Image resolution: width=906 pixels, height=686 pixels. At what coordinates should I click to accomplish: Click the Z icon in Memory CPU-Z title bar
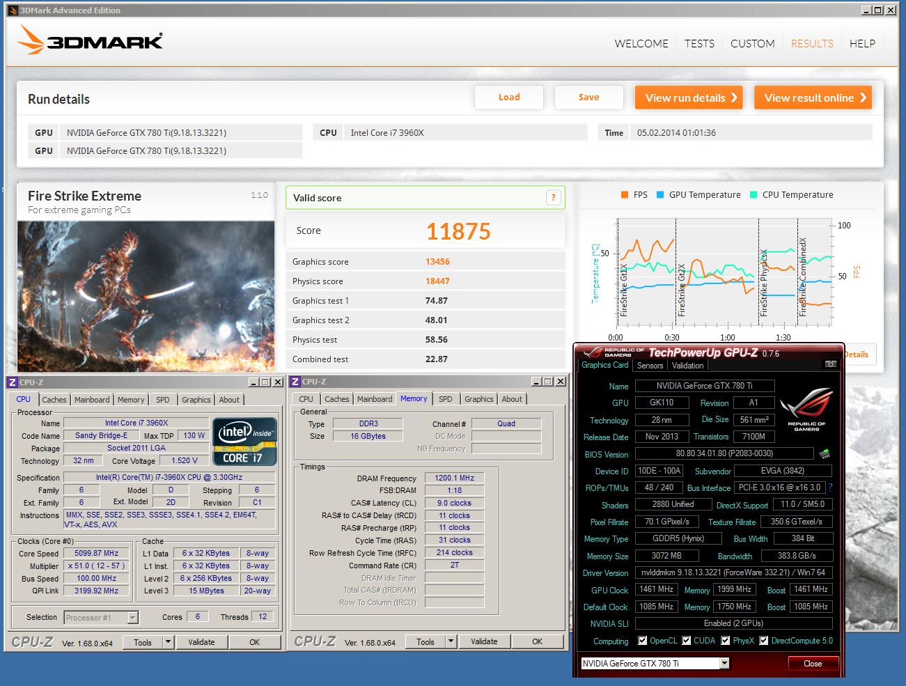[295, 382]
